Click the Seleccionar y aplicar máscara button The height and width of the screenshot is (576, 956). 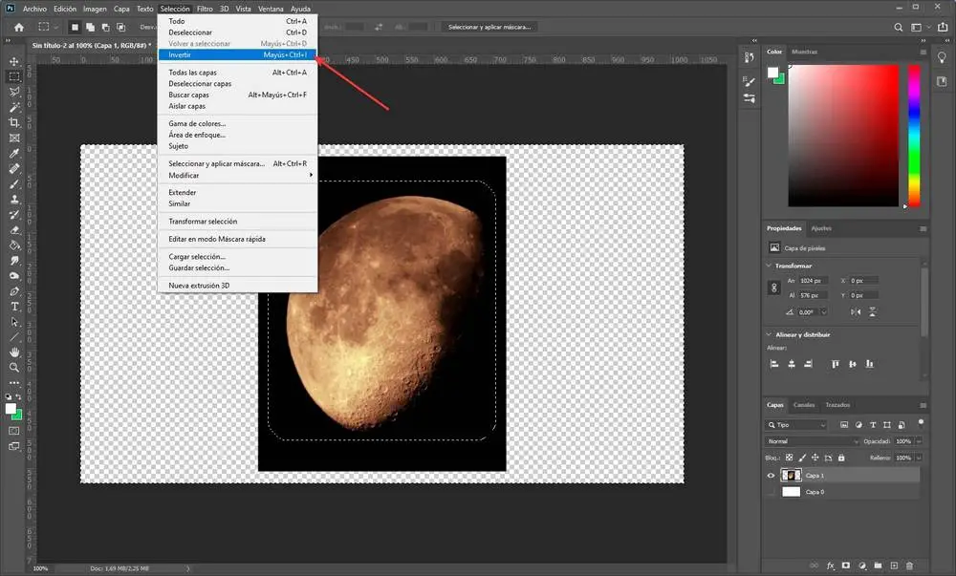(490, 27)
